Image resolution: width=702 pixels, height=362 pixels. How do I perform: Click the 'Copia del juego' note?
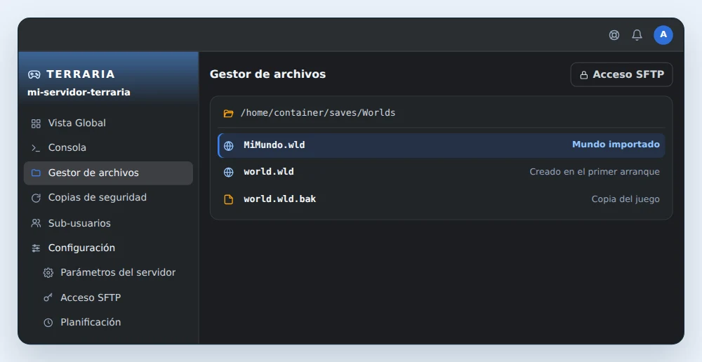625,199
